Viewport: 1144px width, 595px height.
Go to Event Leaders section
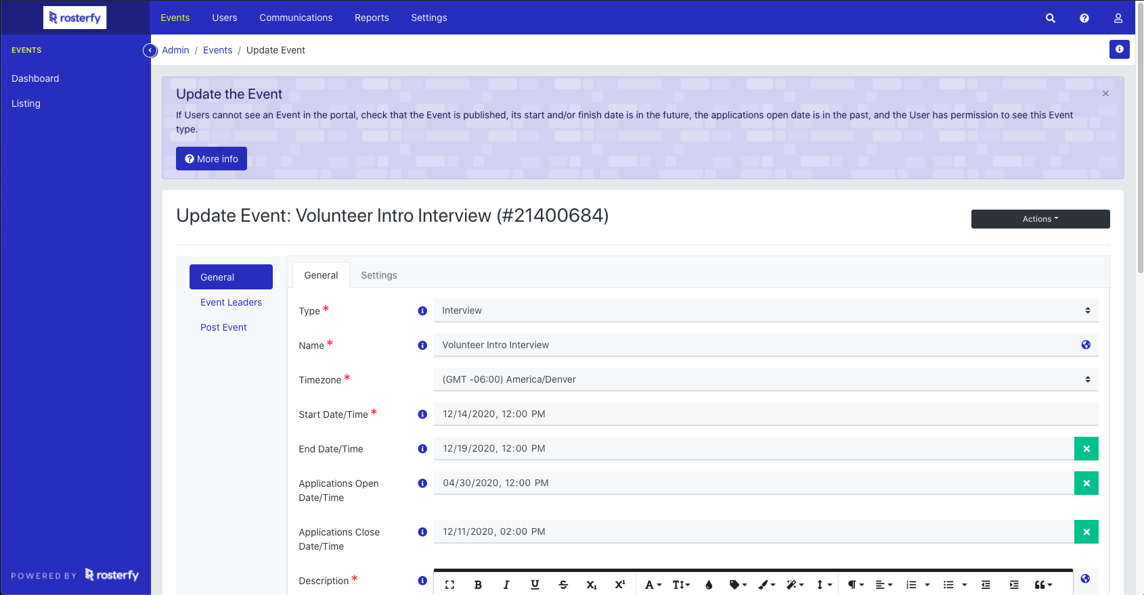231,302
